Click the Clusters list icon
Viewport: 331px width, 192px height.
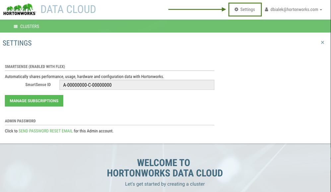coord(16,27)
